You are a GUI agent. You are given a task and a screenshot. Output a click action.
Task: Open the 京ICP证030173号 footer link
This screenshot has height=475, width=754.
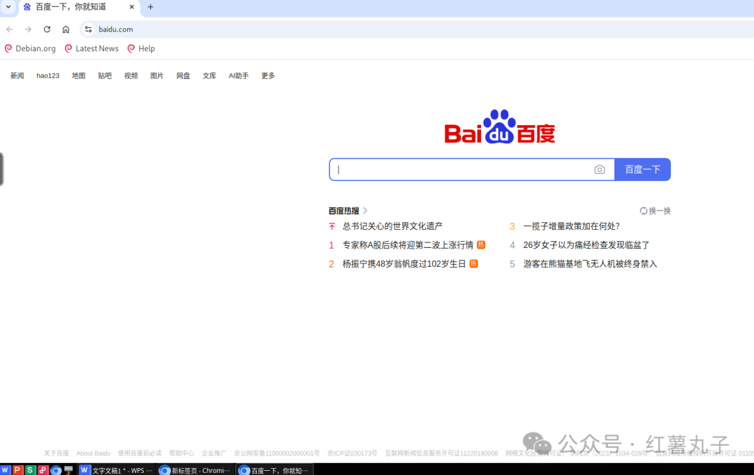[353, 453]
